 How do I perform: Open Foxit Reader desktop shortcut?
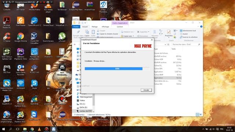pyautogui.click(x=21, y=22)
